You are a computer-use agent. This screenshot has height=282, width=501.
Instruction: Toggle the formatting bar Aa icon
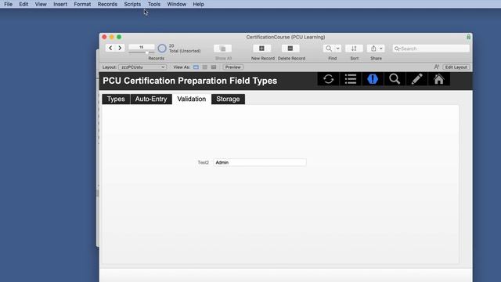point(437,67)
